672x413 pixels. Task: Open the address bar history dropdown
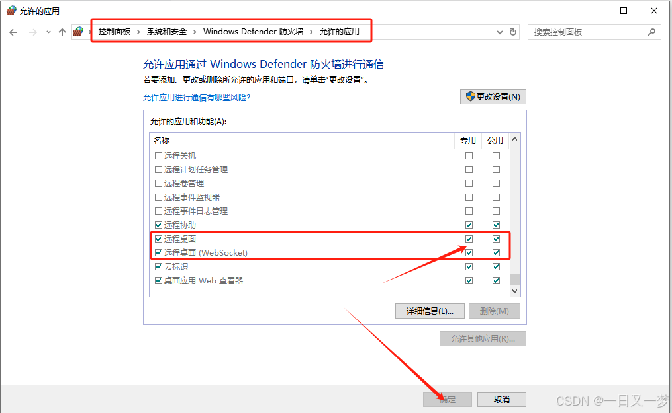pos(500,32)
